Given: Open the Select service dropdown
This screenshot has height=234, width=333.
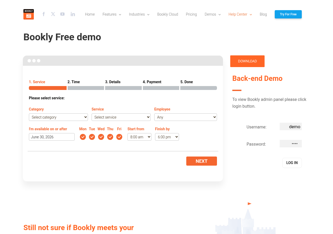Looking at the screenshot, I should click(121, 117).
